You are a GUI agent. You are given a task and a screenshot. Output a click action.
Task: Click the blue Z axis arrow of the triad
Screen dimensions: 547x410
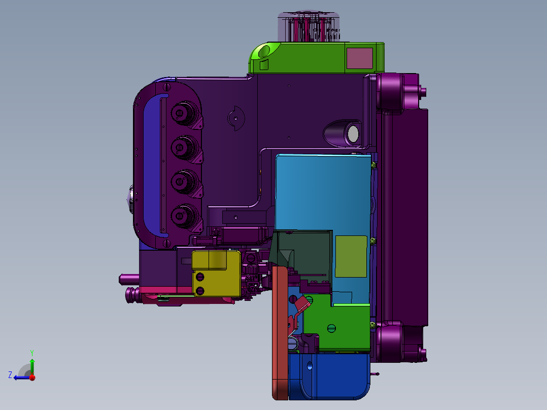[22, 378]
